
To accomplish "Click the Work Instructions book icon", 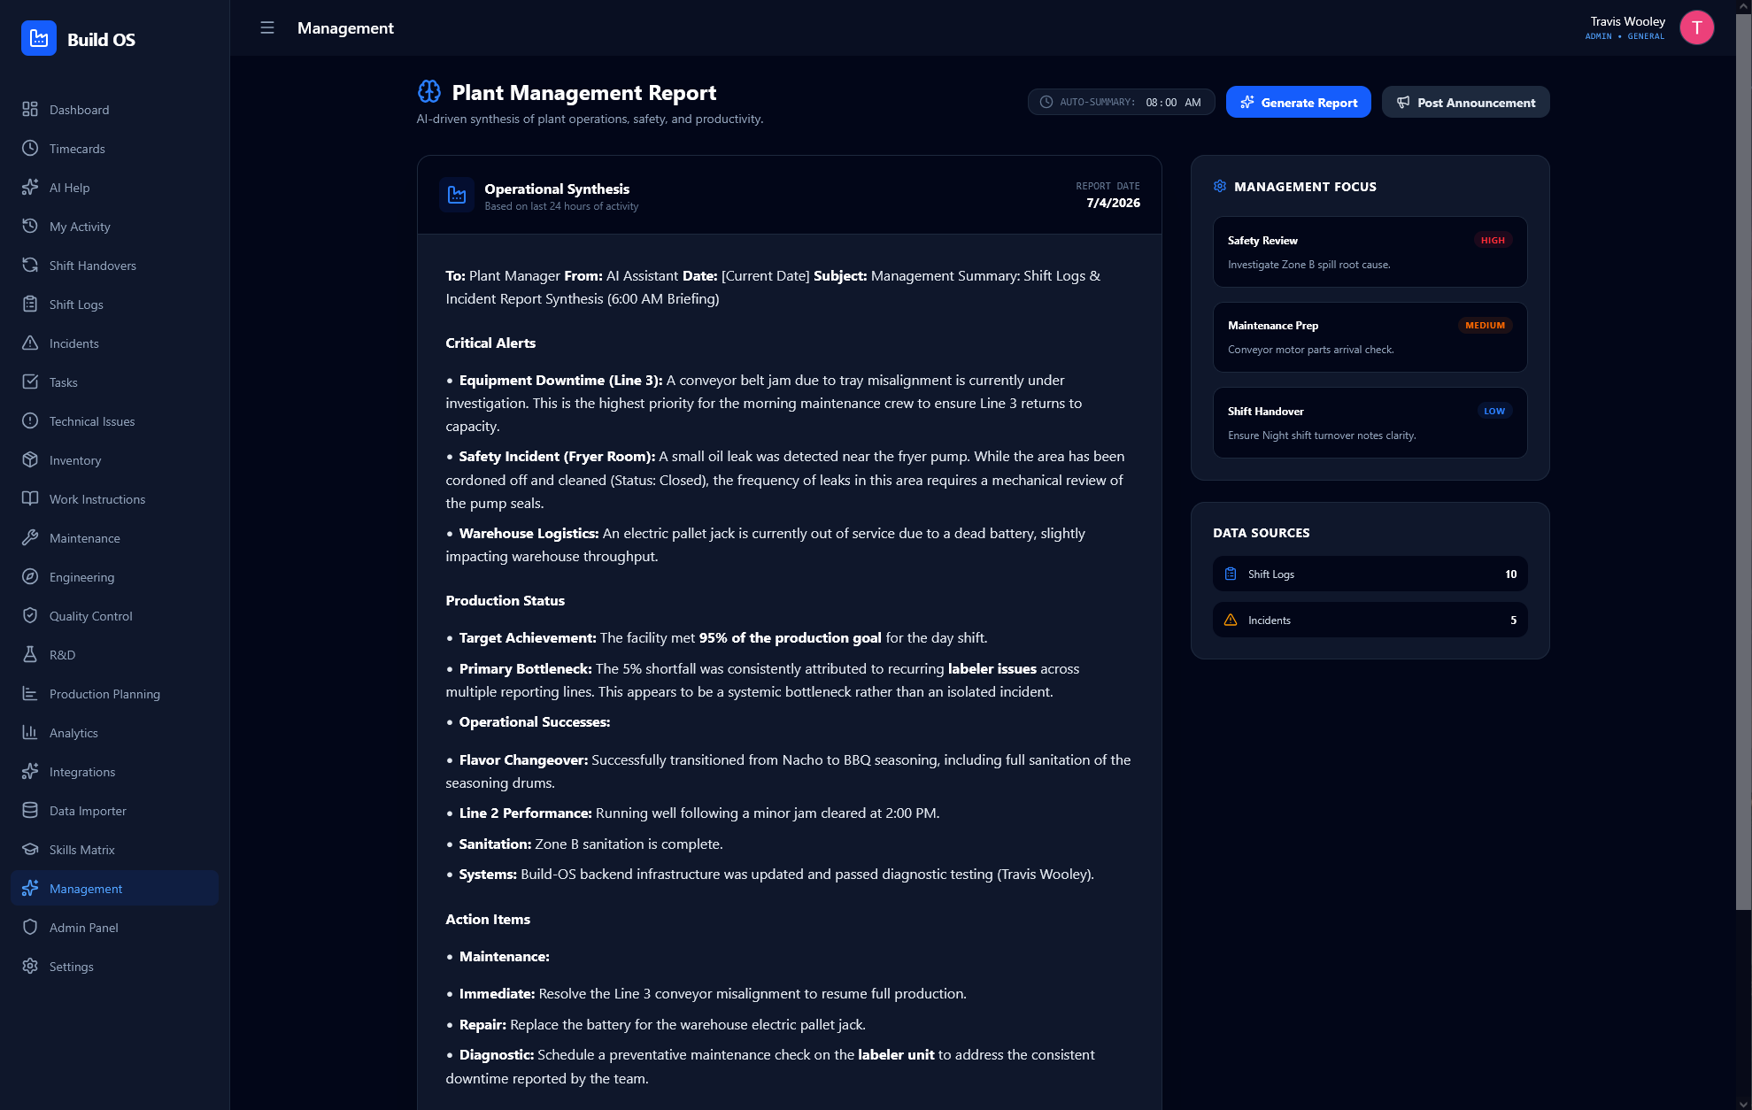I will (x=30, y=498).
